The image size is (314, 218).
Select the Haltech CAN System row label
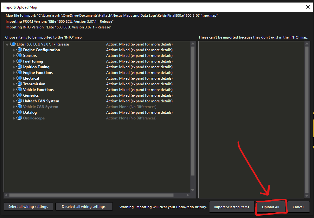pyautogui.click(x=41, y=101)
